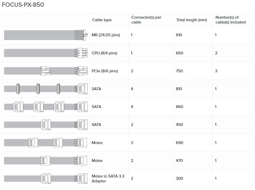The image size is (255, 190).
Task: Click the 810 mm SATA cable illustration
Action: (46, 89)
